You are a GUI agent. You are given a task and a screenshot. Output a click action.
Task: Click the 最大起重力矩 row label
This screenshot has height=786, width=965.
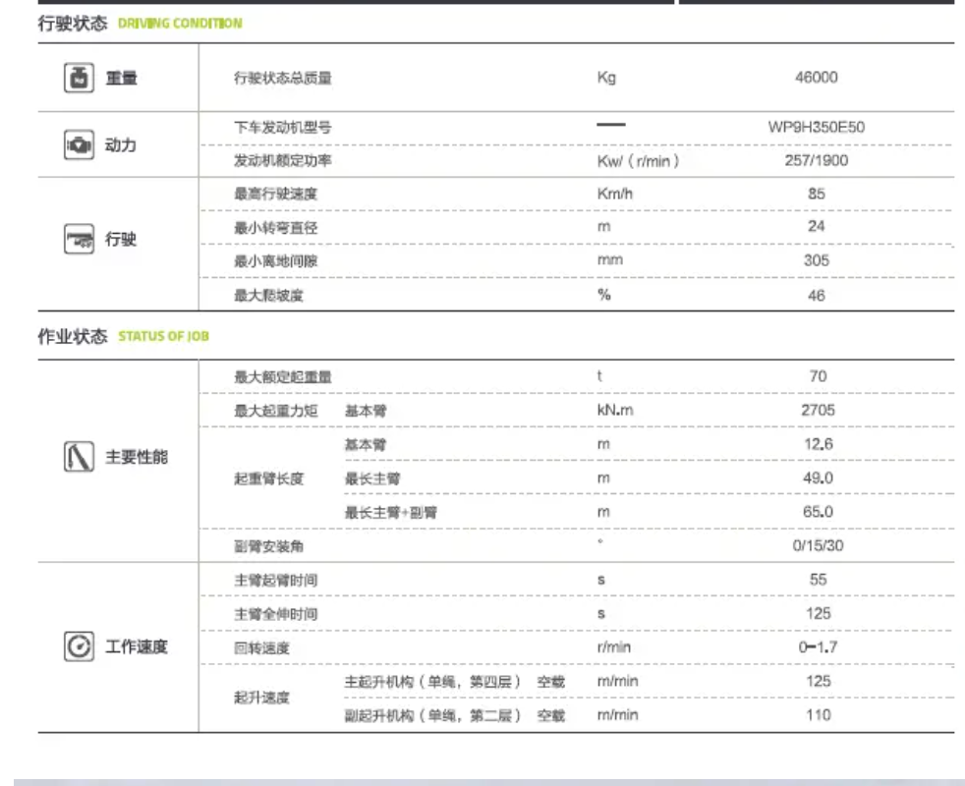click(x=276, y=411)
